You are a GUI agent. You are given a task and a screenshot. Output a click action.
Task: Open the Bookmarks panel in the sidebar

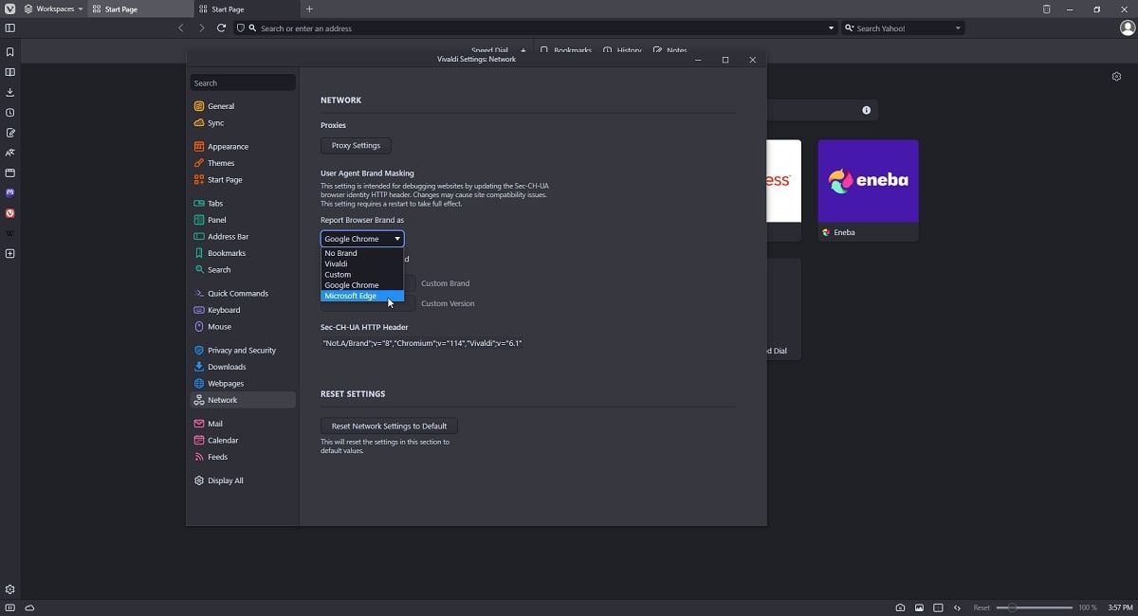click(x=9, y=52)
